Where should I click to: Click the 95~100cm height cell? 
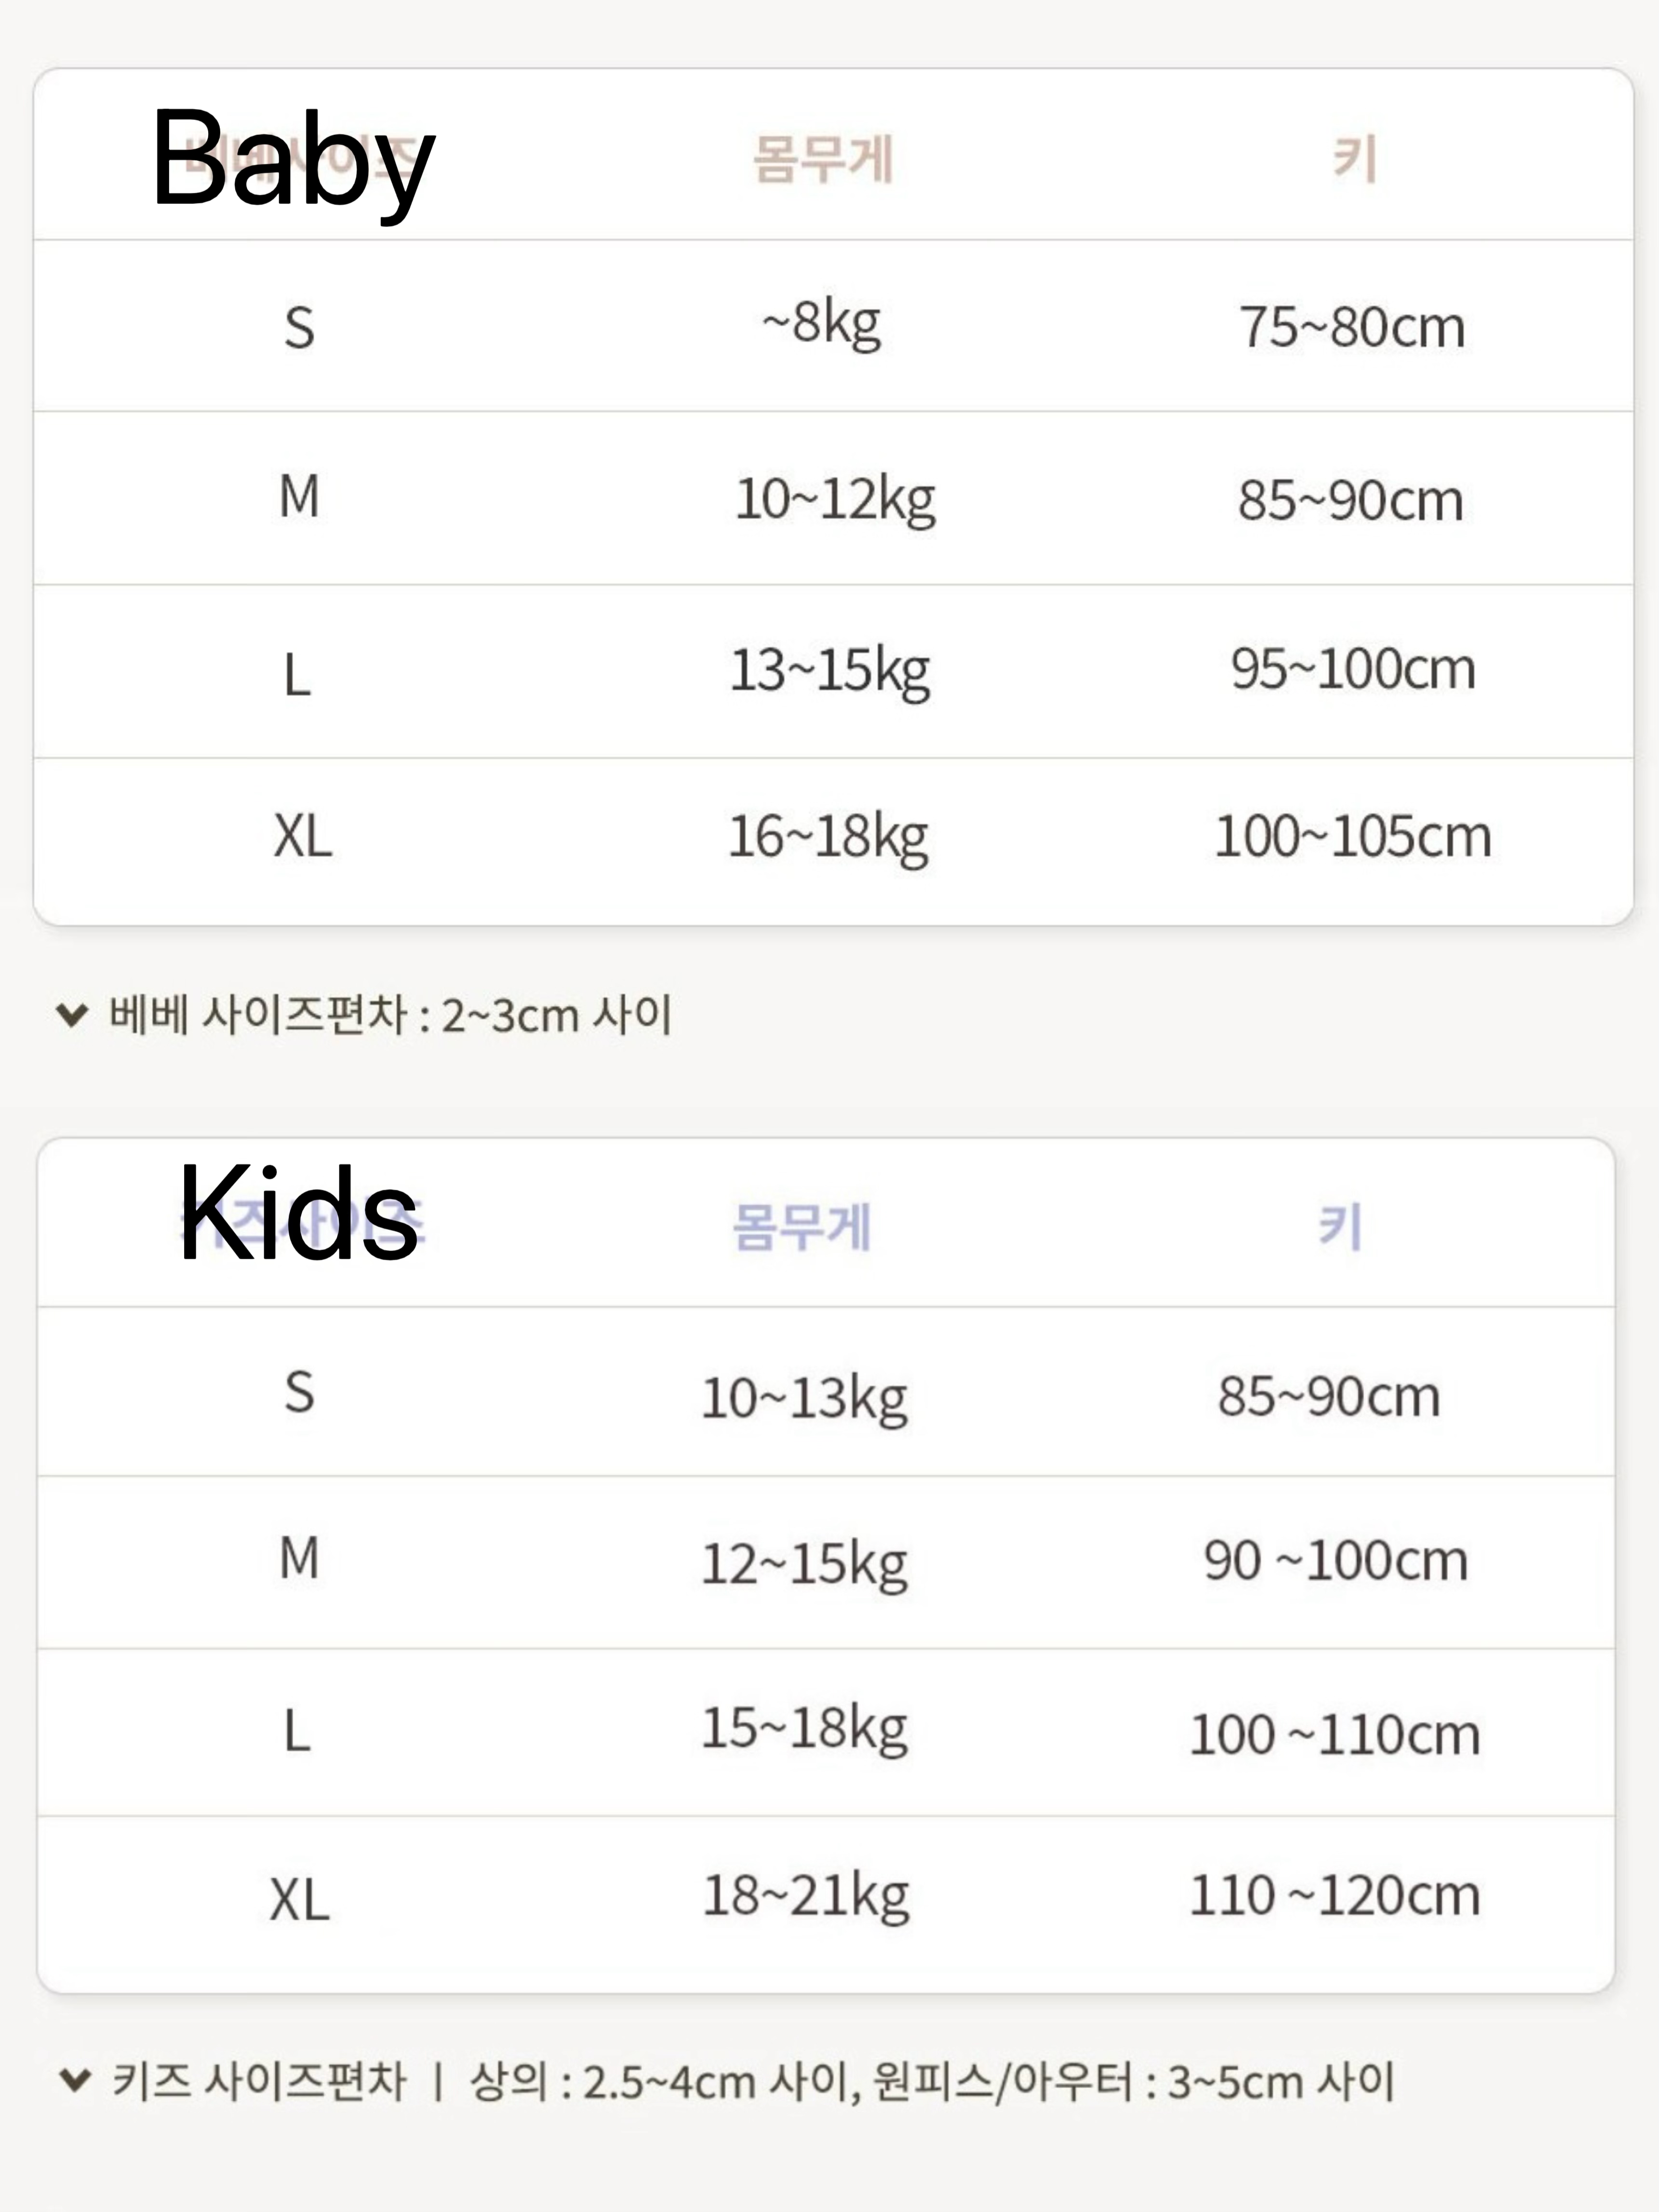(1353, 669)
